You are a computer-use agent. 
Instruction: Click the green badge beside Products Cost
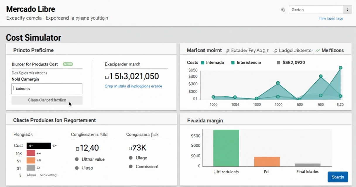68,64
